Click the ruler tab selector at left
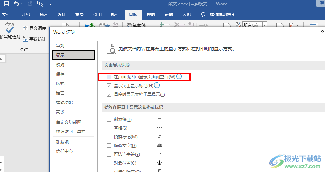Viewport: 325px width, 172px height. (x=2, y=59)
